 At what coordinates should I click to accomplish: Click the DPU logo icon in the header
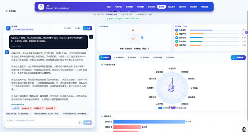click(x=41, y=7)
